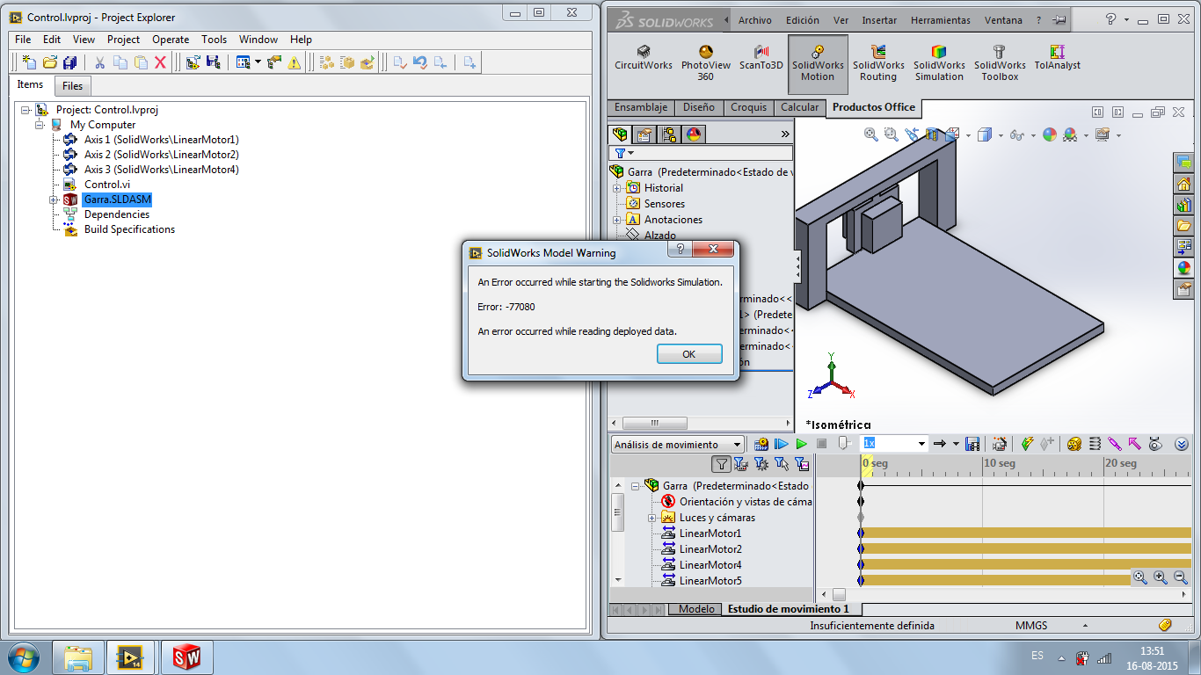Click the Spring icon in the motion toolbar
This screenshot has height=675, width=1201.
tap(1095, 444)
